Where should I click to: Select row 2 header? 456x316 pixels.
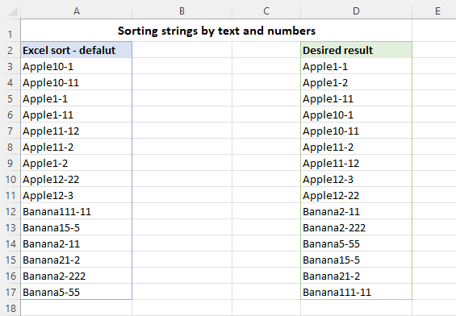(x=10, y=50)
